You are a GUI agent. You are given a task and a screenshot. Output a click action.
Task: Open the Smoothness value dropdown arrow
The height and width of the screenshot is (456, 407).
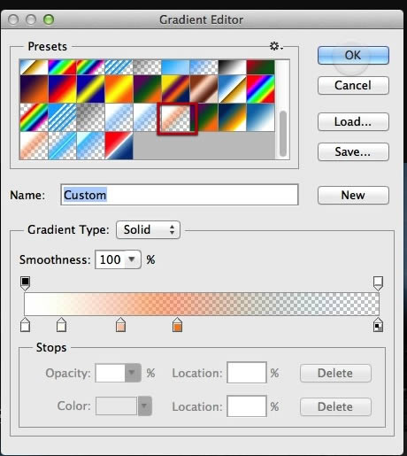[x=132, y=259]
